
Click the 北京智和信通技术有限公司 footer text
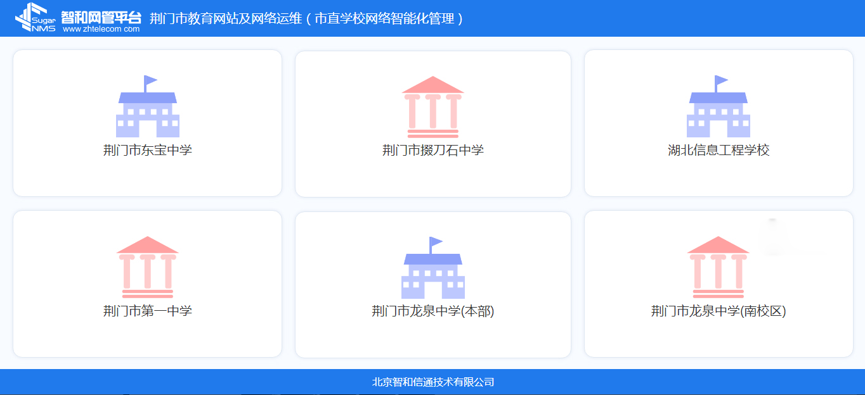432,382
